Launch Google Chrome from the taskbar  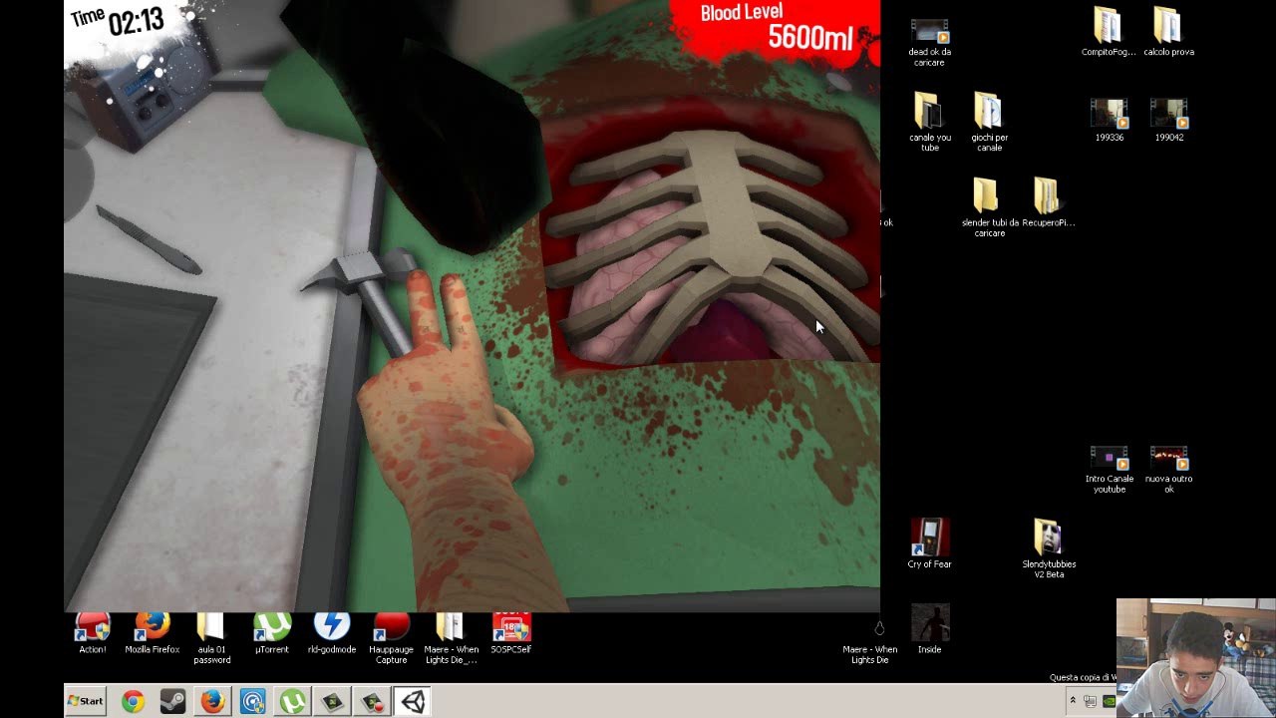[x=133, y=702]
